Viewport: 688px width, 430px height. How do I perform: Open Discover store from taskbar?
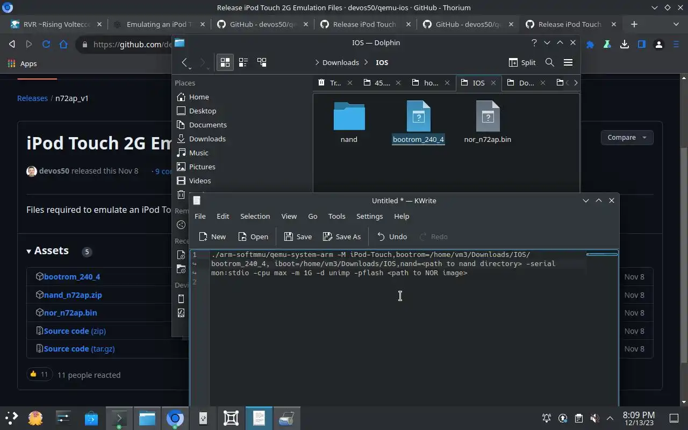(91, 418)
